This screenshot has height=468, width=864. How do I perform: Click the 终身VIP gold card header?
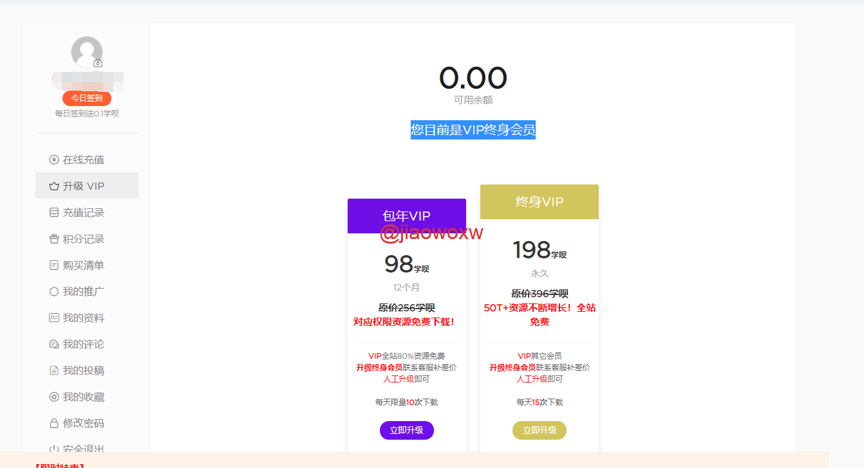point(540,202)
